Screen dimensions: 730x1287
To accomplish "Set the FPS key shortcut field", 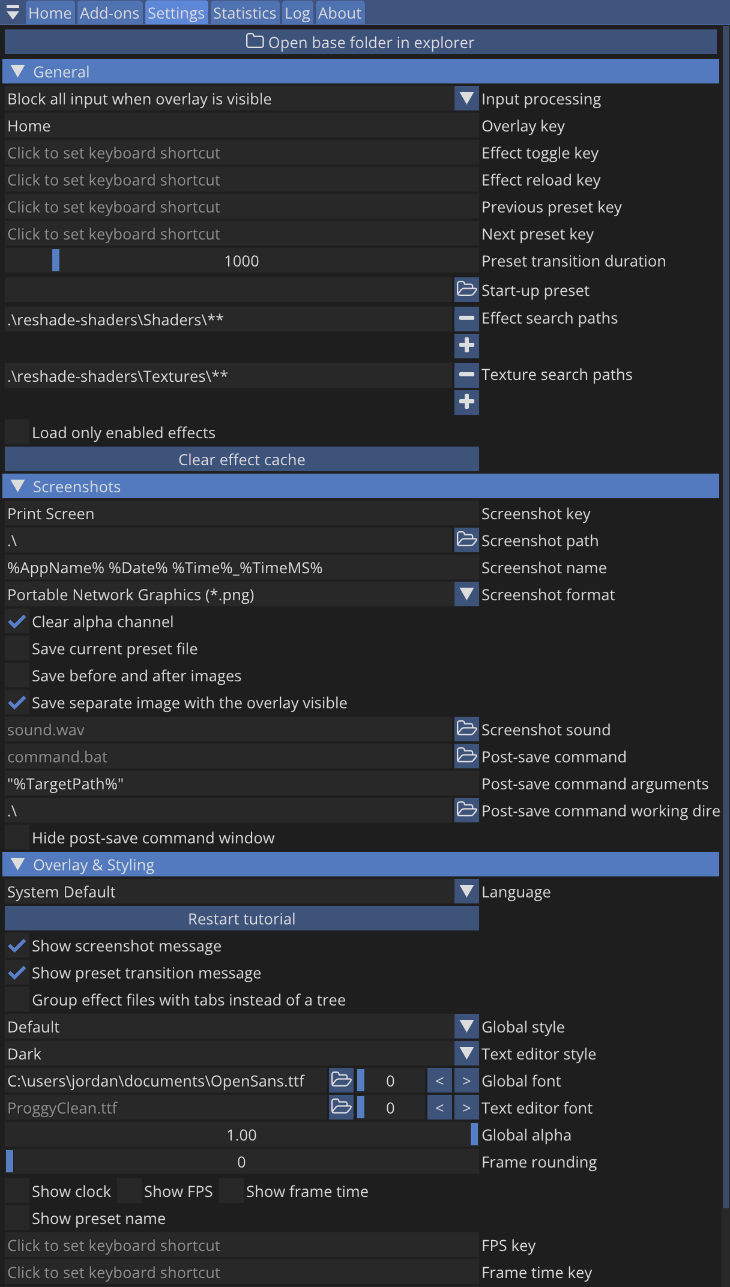I will [x=242, y=1245].
